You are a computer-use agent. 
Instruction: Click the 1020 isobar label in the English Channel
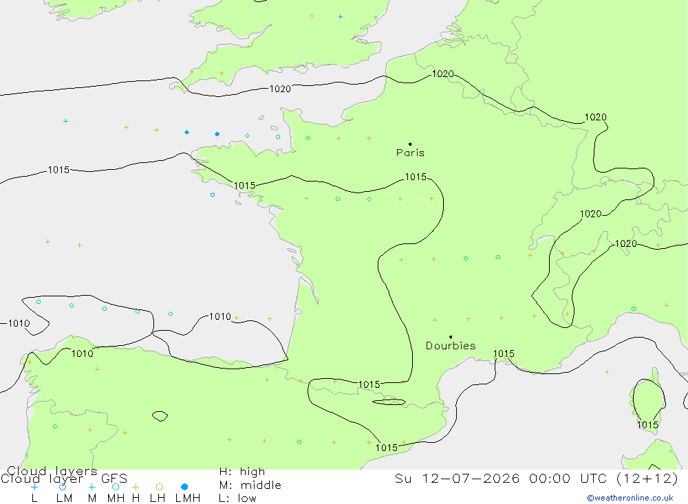pyautogui.click(x=280, y=89)
